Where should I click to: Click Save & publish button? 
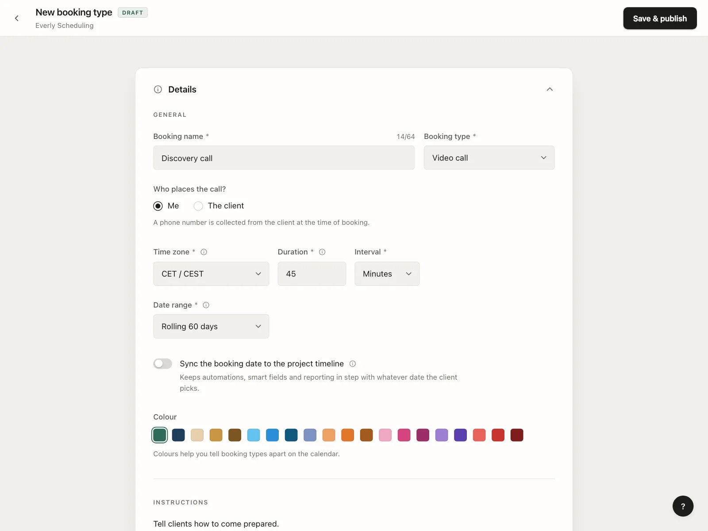[660, 19]
